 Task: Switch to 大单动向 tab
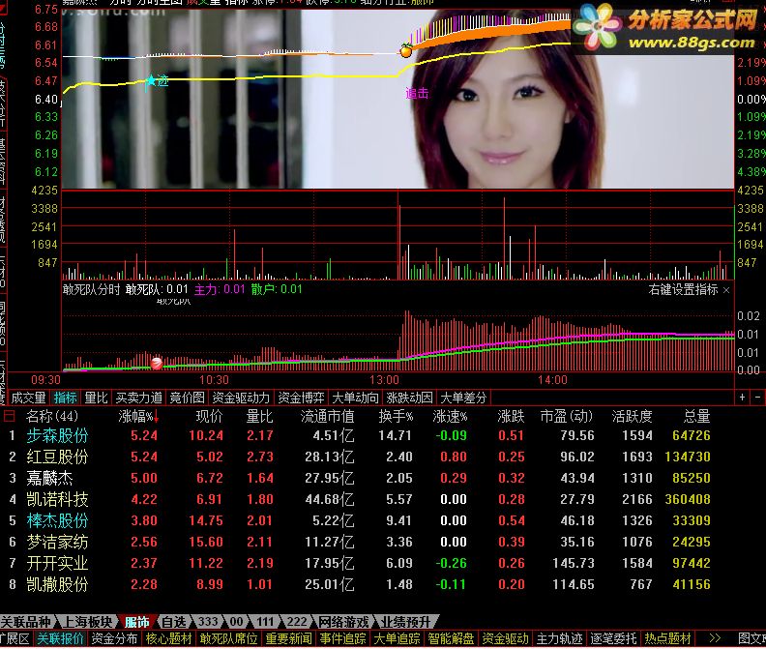355,398
